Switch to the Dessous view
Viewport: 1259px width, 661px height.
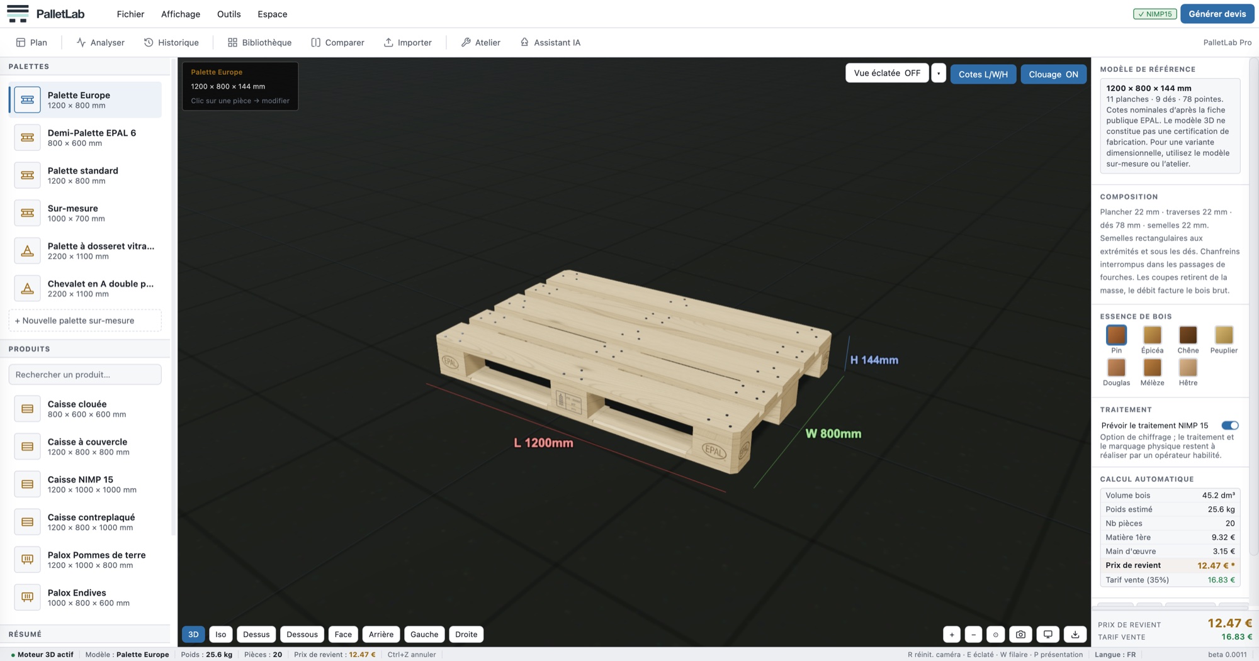(302, 635)
